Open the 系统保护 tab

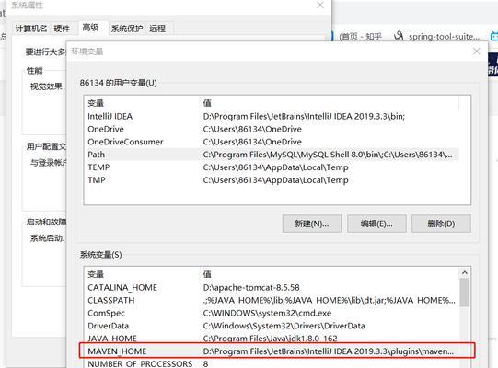click(127, 29)
